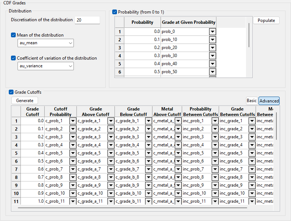Click the Populate button
This screenshot has width=291, height=221.
266,20
